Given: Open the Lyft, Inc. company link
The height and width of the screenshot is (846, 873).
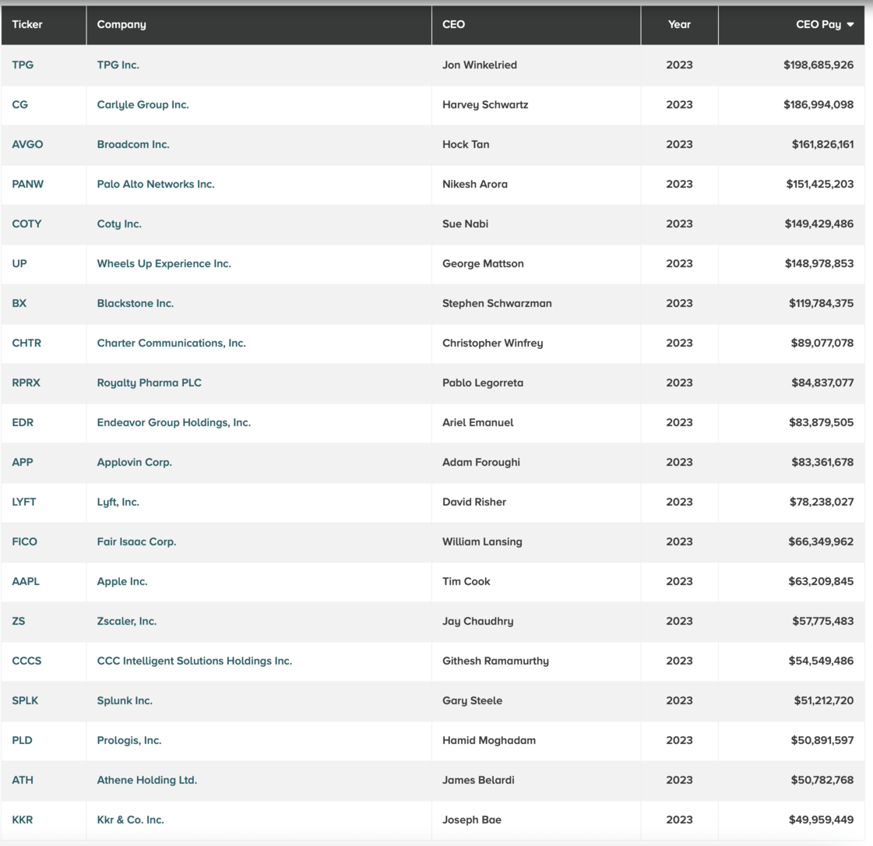Looking at the screenshot, I should tap(118, 502).
